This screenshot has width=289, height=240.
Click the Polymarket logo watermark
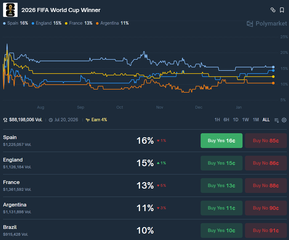click(x=267, y=24)
